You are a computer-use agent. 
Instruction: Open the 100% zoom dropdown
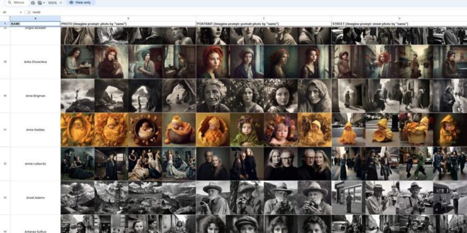55,2
